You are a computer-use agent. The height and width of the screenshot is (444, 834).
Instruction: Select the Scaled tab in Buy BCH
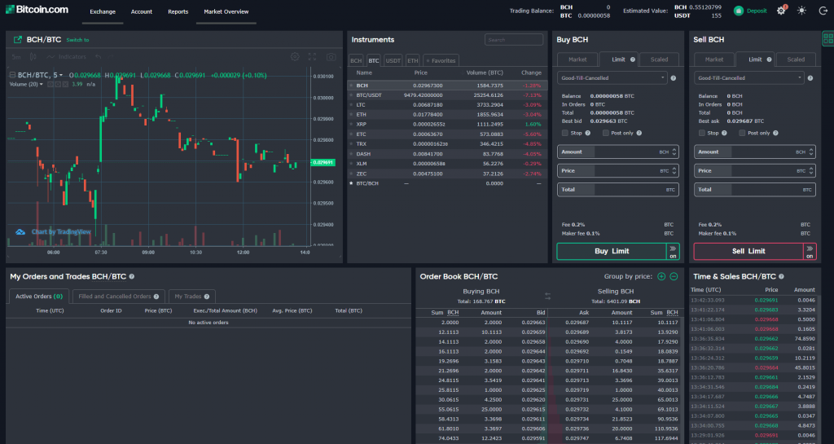(659, 59)
